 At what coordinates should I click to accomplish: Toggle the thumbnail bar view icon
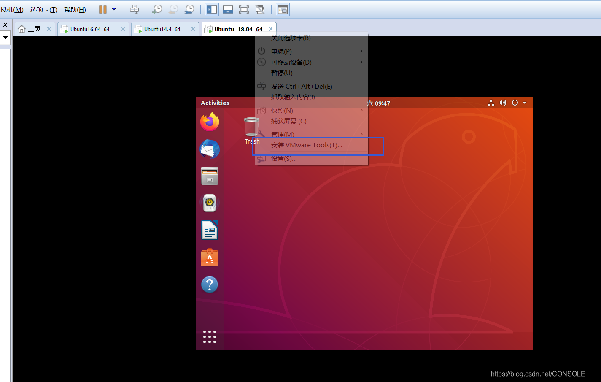(x=228, y=9)
